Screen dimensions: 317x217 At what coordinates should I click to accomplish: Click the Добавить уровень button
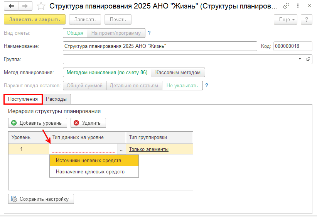[x=37, y=123]
